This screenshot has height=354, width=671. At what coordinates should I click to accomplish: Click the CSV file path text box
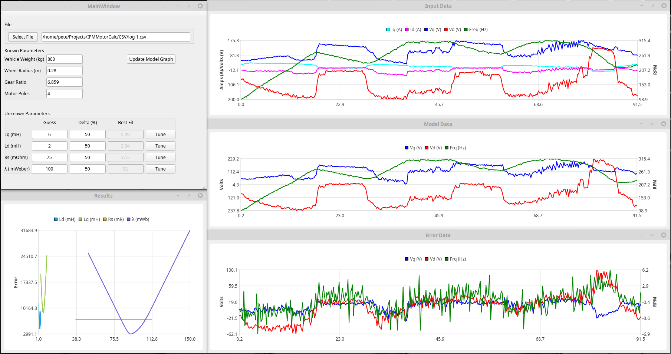(116, 37)
